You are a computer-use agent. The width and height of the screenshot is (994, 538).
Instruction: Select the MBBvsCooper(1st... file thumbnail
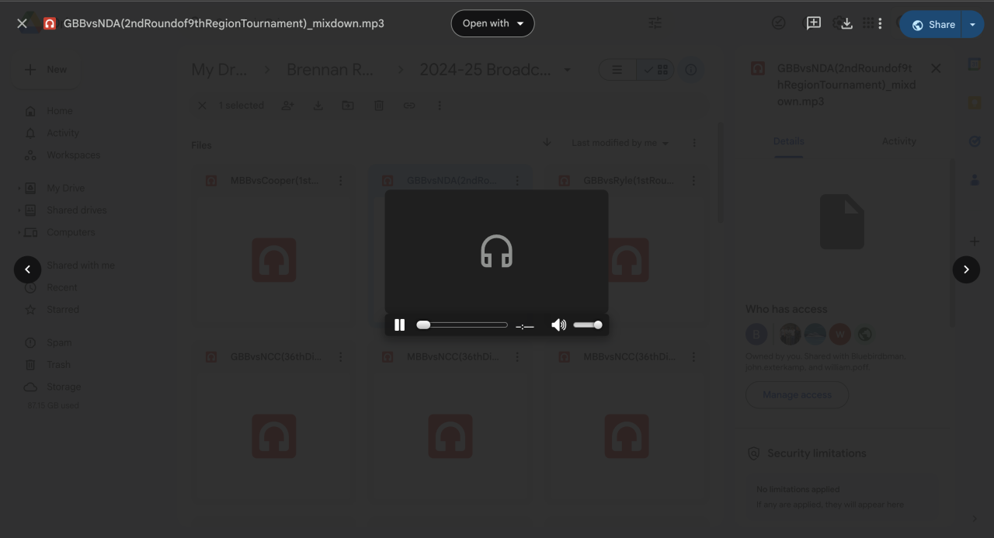pos(273,260)
